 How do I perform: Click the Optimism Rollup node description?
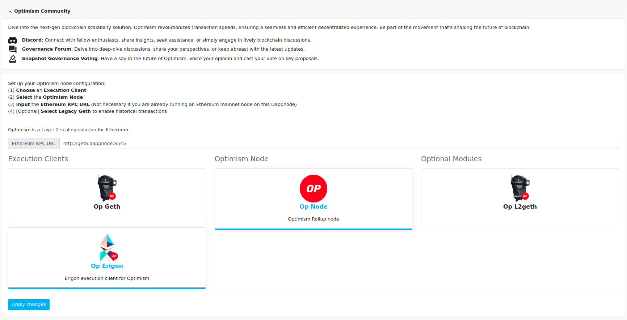point(313,219)
